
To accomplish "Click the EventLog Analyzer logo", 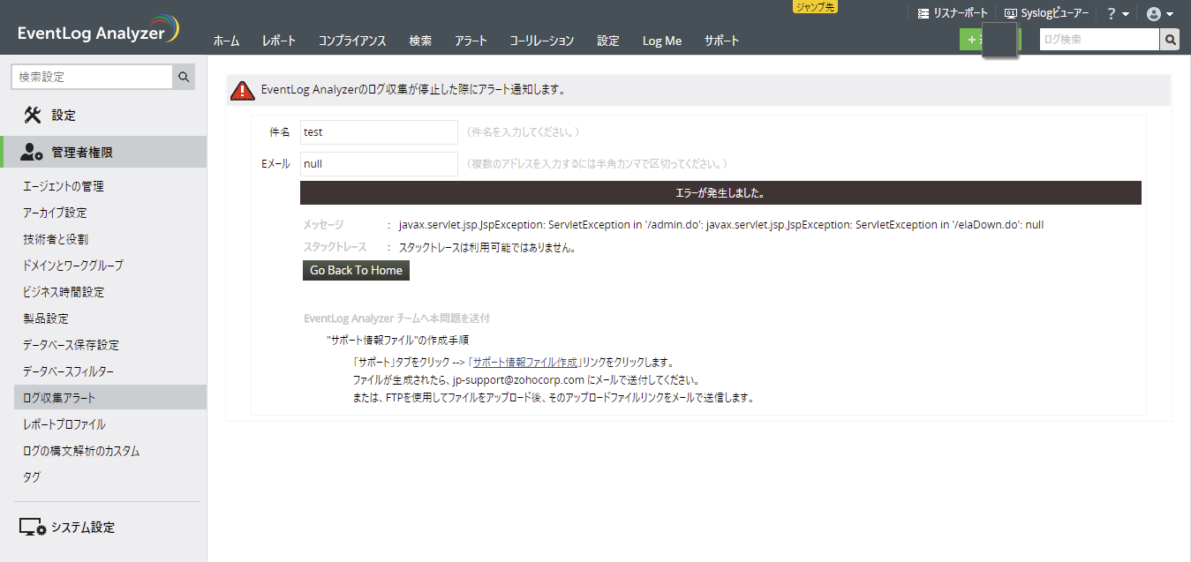I will [99, 30].
